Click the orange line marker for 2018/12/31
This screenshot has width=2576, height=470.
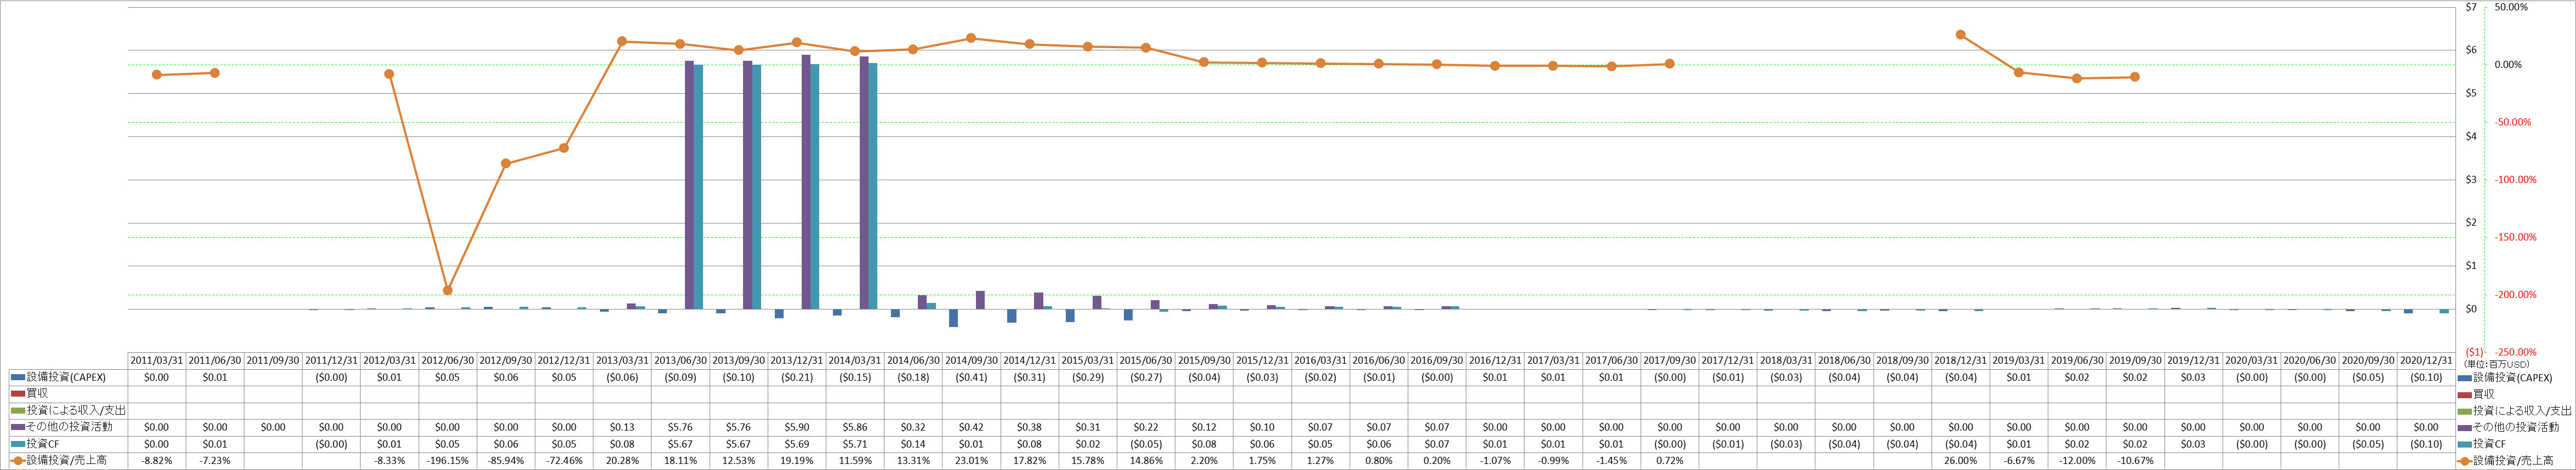(1961, 35)
